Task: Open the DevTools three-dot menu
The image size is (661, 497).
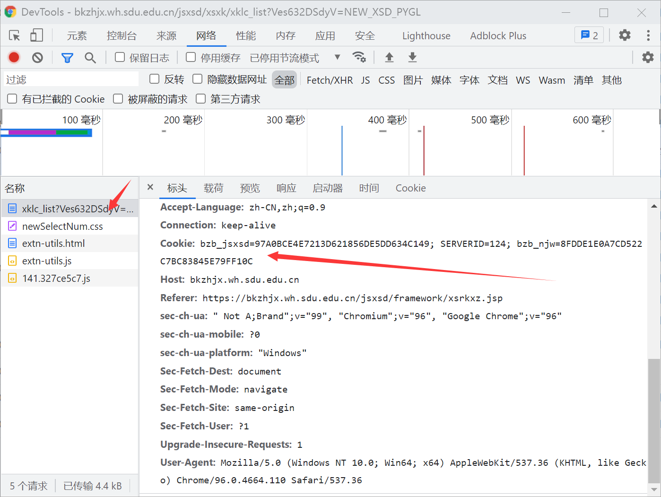Action: (x=648, y=35)
